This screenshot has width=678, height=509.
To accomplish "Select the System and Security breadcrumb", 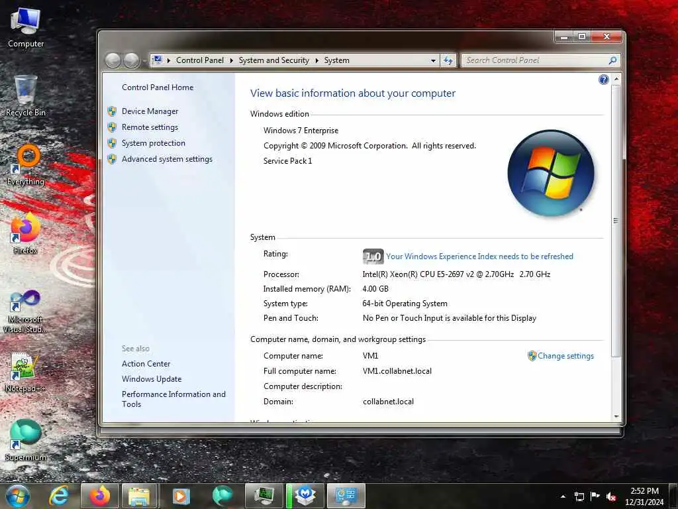I will pos(273,60).
